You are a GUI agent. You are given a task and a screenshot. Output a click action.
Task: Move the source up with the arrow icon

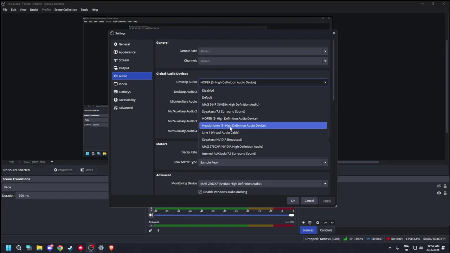[326, 222]
